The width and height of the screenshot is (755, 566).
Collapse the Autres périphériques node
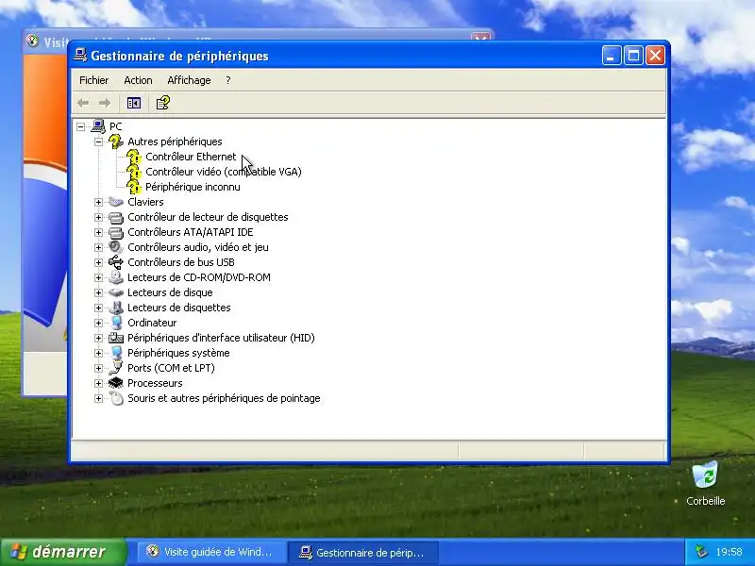pos(99,141)
